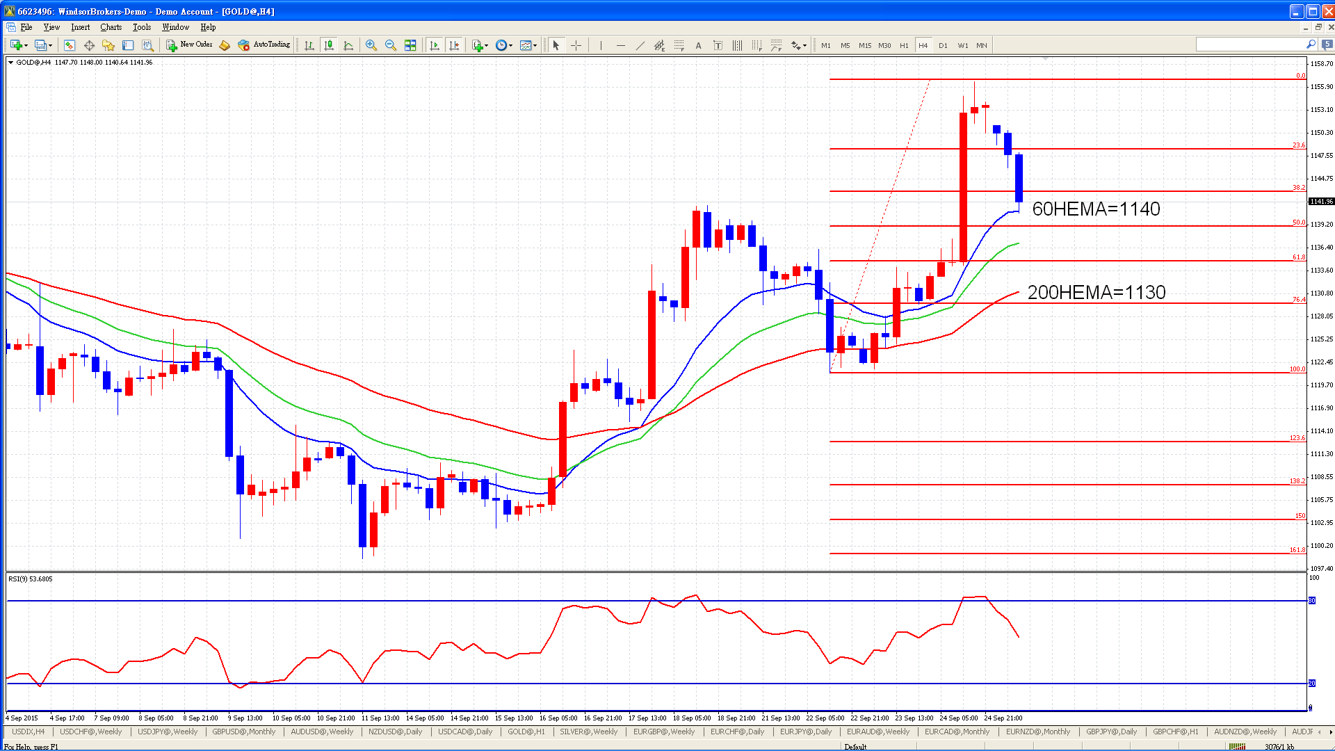Switch chart to line chart display
This screenshot has height=751, width=1335.
[x=348, y=45]
